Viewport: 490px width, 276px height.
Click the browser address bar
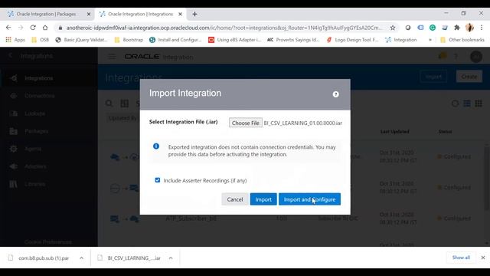(x=224, y=28)
